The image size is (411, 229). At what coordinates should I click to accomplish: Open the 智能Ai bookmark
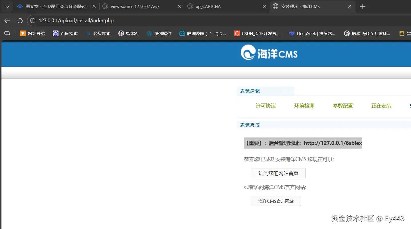tap(129, 33)
